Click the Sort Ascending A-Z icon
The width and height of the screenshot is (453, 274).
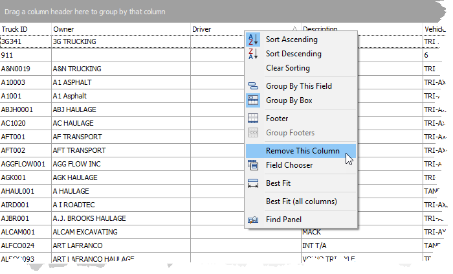[x=253, y=40]
